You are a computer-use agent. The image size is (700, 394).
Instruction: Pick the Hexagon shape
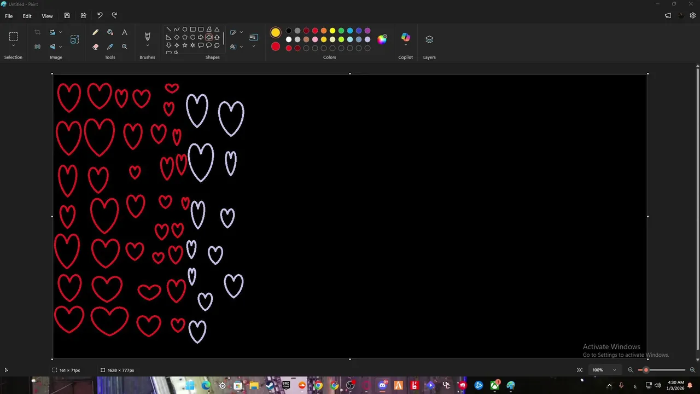pos(192,37)
